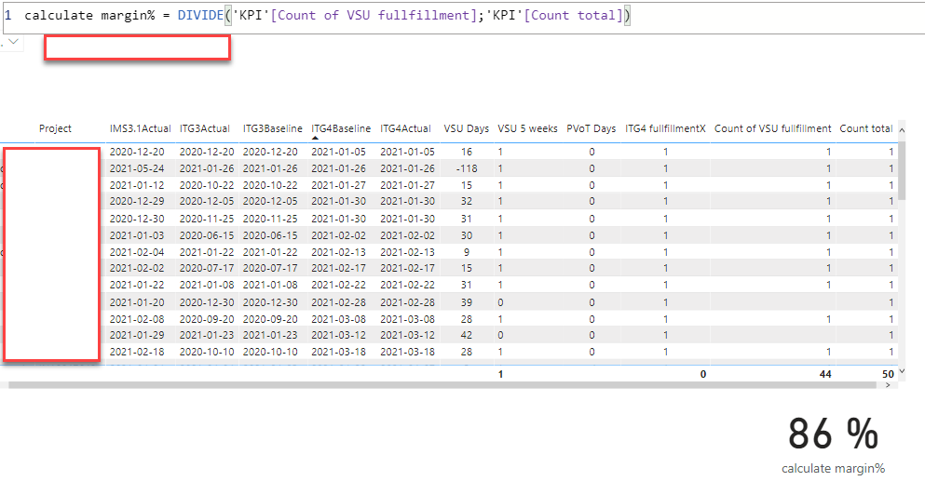
Task: Click the ITG4Actual column header
Action: coord(405,128)
